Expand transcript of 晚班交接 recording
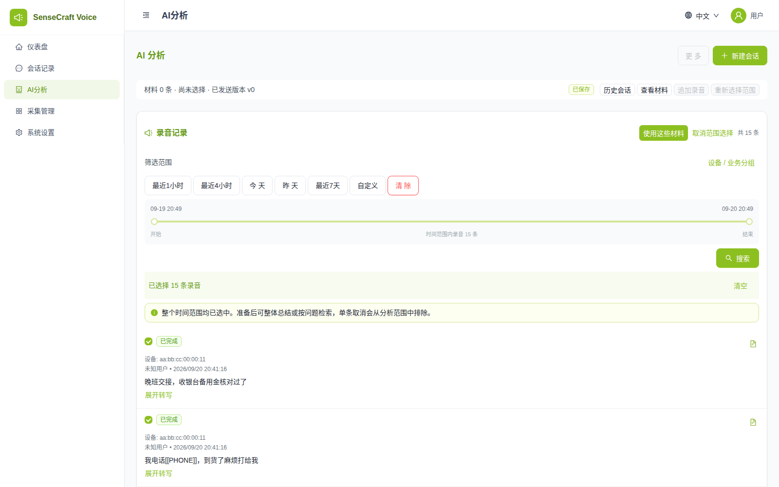779x487 pixels. pyautogui.click(x=158, y=395)
